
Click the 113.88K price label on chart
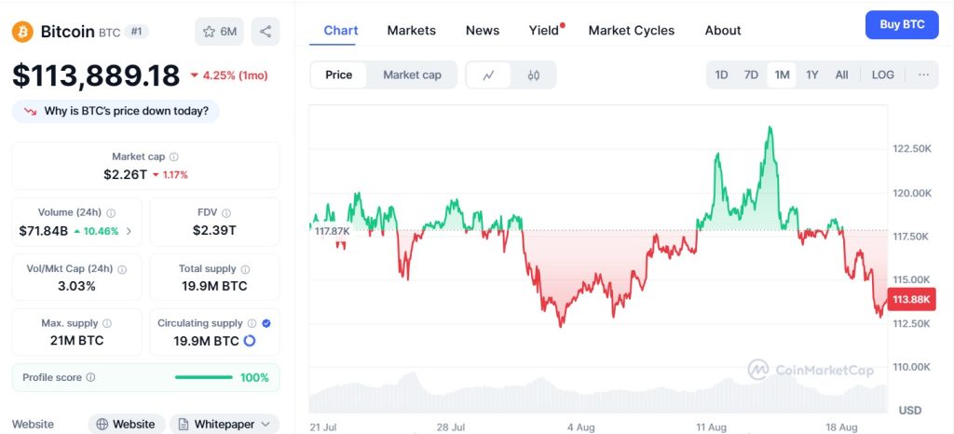tap(908, 300)
